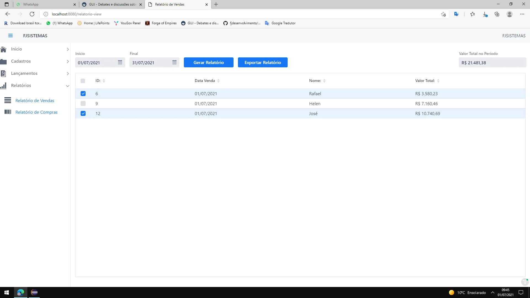Toggle the select-all header checkbox

pos(83,81)
